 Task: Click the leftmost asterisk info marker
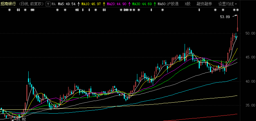coord(9,10)
